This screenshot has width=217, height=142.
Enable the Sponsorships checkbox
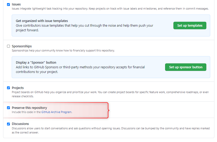pyautogui.click(x=9, y=46)
